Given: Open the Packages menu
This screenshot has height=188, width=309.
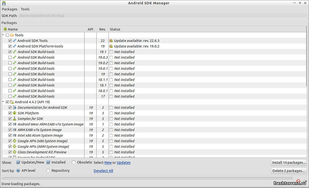Looking at the screenshot, I should pyautogui.click(x=10, y=9).
